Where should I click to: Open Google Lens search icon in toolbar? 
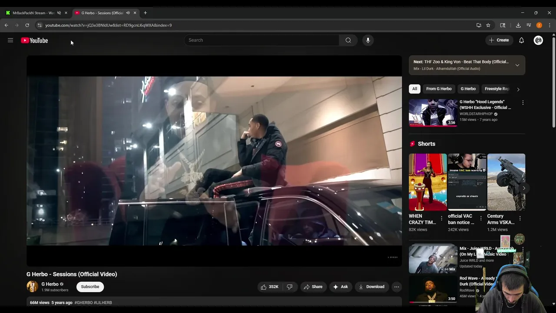503,25
